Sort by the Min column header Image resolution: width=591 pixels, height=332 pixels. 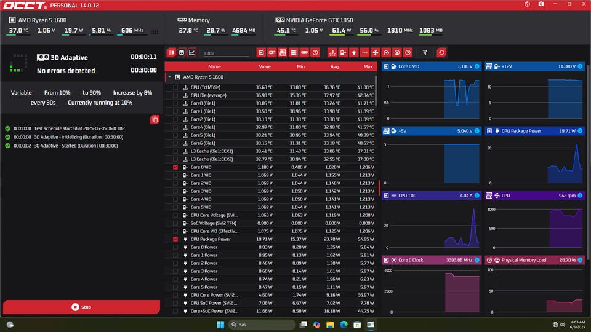(300, 66)
